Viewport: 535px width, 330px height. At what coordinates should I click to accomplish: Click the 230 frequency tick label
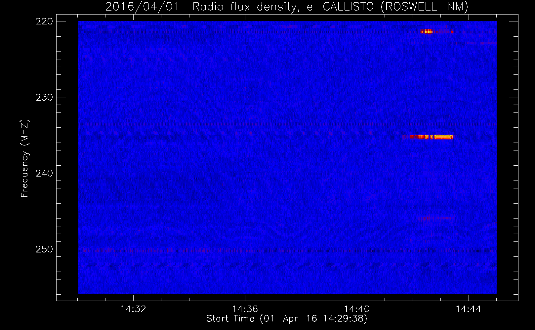pos(44,97)
